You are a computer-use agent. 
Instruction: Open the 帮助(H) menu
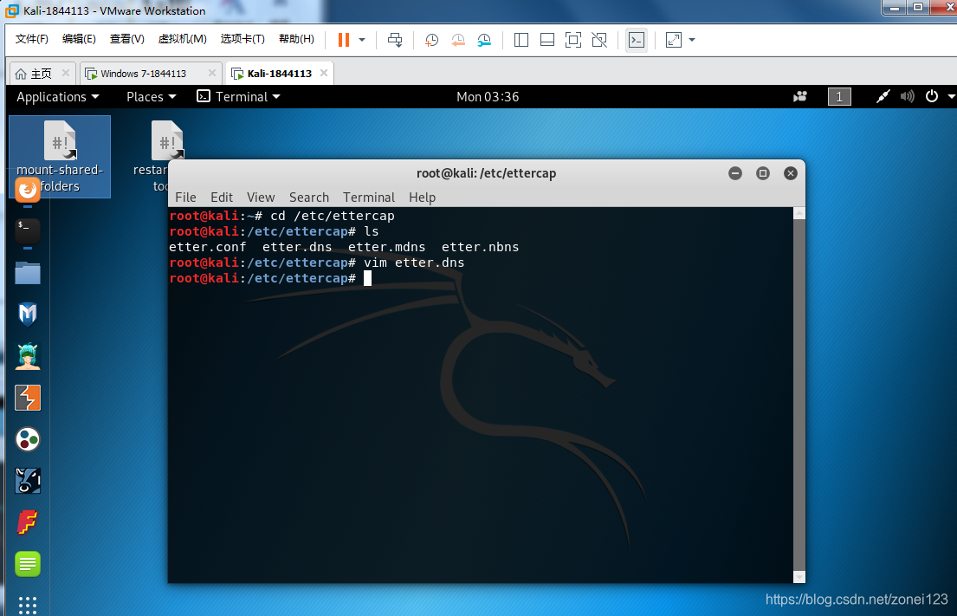(x=296, y=39)
